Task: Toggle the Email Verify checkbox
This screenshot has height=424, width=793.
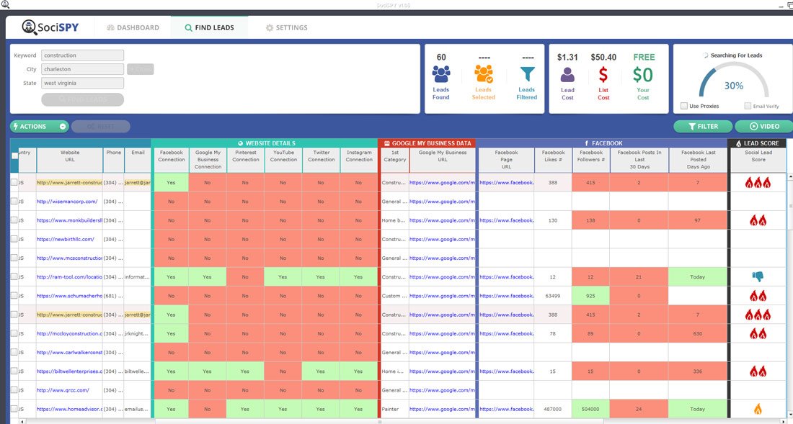Action: click(x=748, y=106)
